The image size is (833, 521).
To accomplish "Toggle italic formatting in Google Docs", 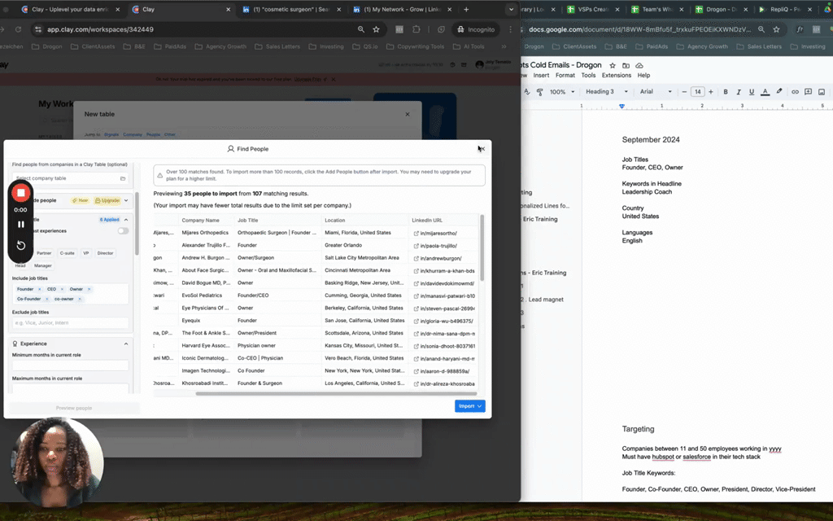I will tap(738, 92).
